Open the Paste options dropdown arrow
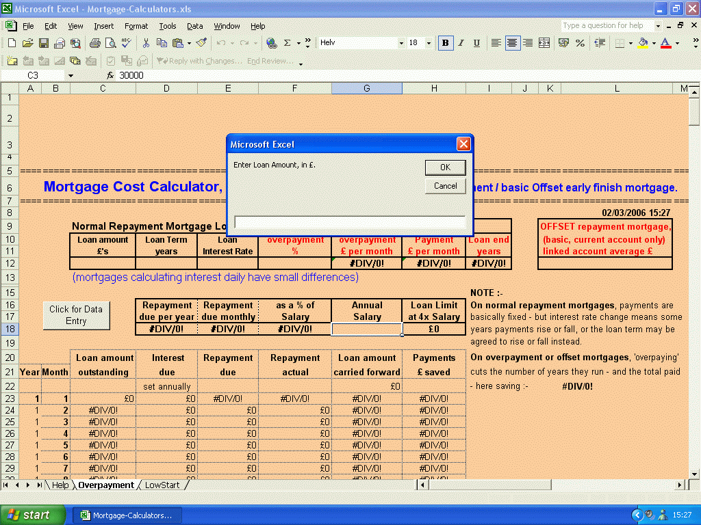The height and width of the screenshot is (525, 701). pyautogui.click(x=189, y=43)
